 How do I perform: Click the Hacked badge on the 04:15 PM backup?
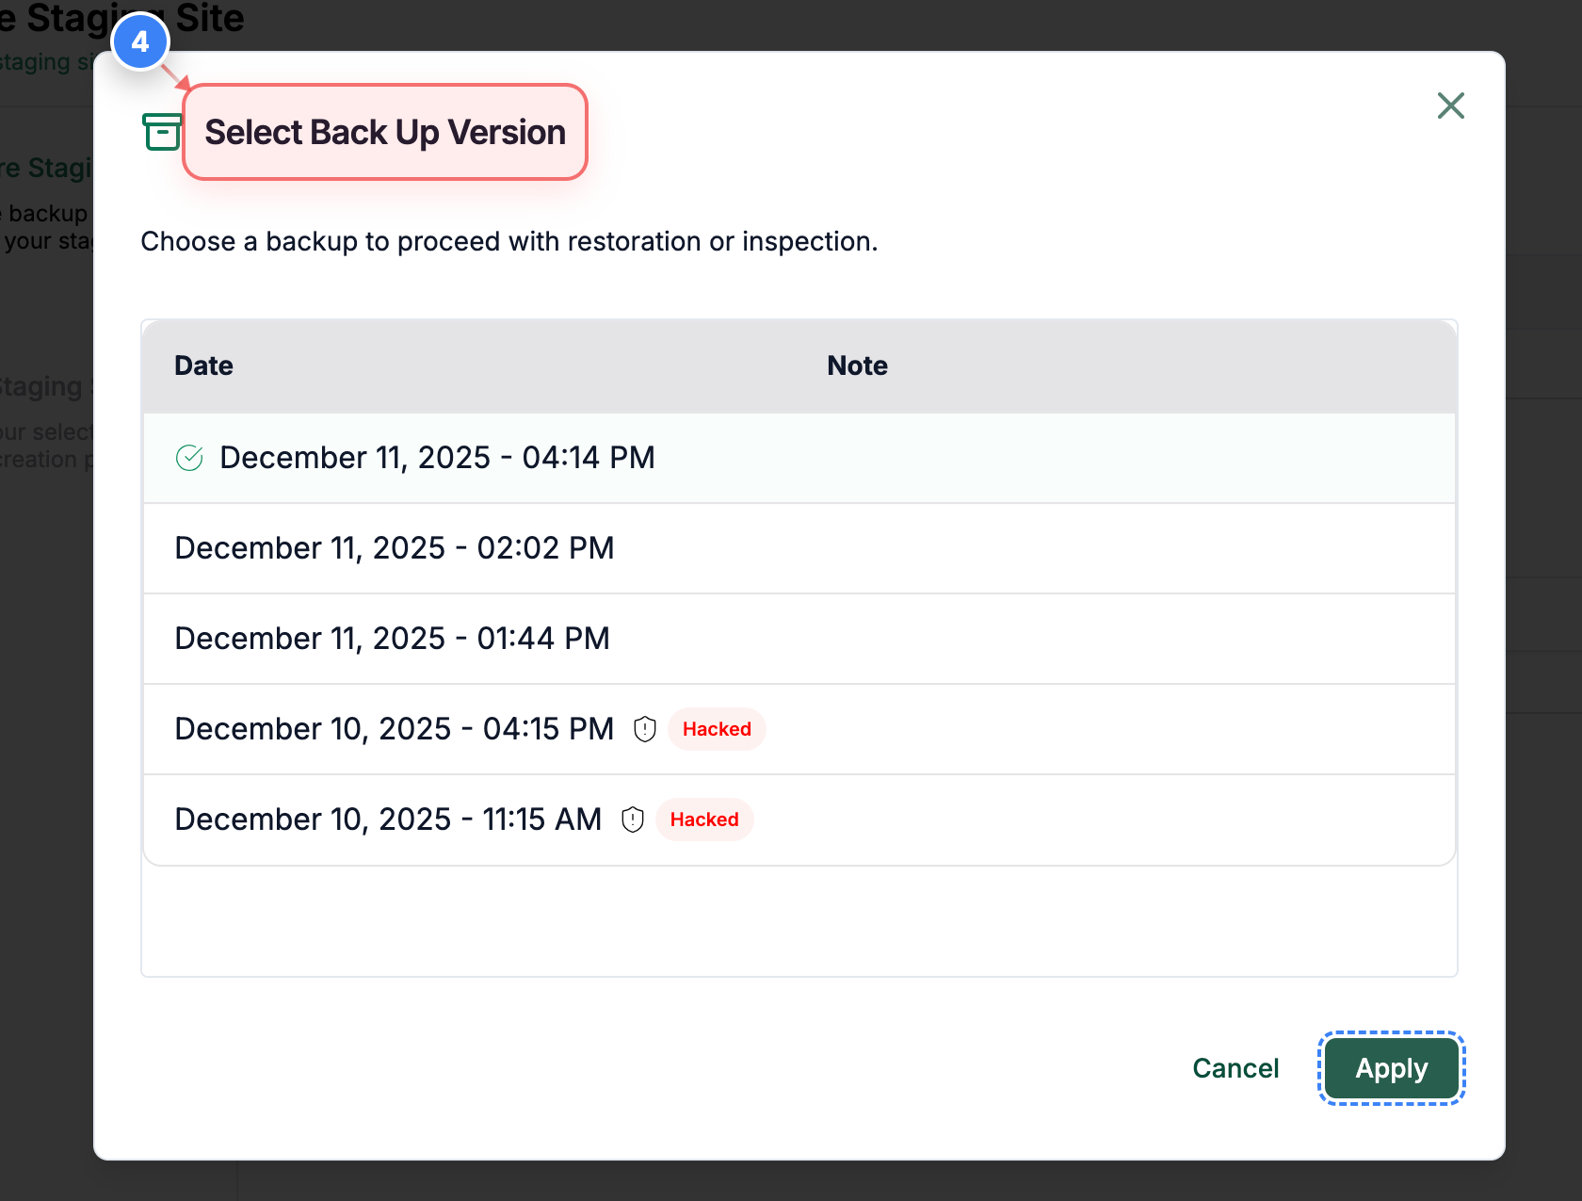click(716, 728)
